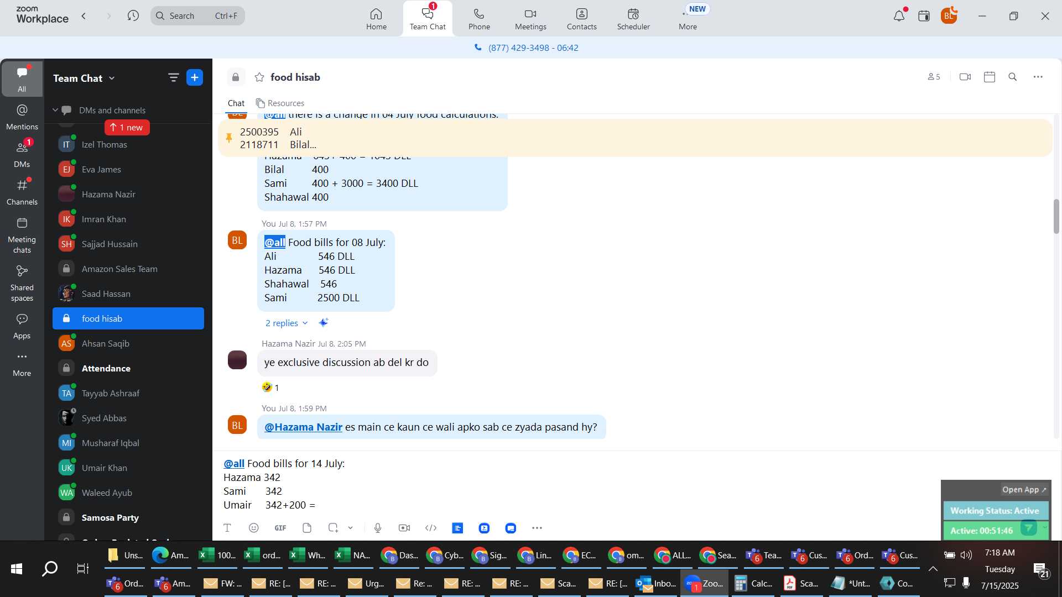Star the food hisab channel
The width and height of the screenshot is (1062, 597).
point(259,77)
